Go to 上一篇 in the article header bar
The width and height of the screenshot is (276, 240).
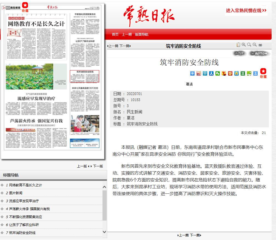113,46
